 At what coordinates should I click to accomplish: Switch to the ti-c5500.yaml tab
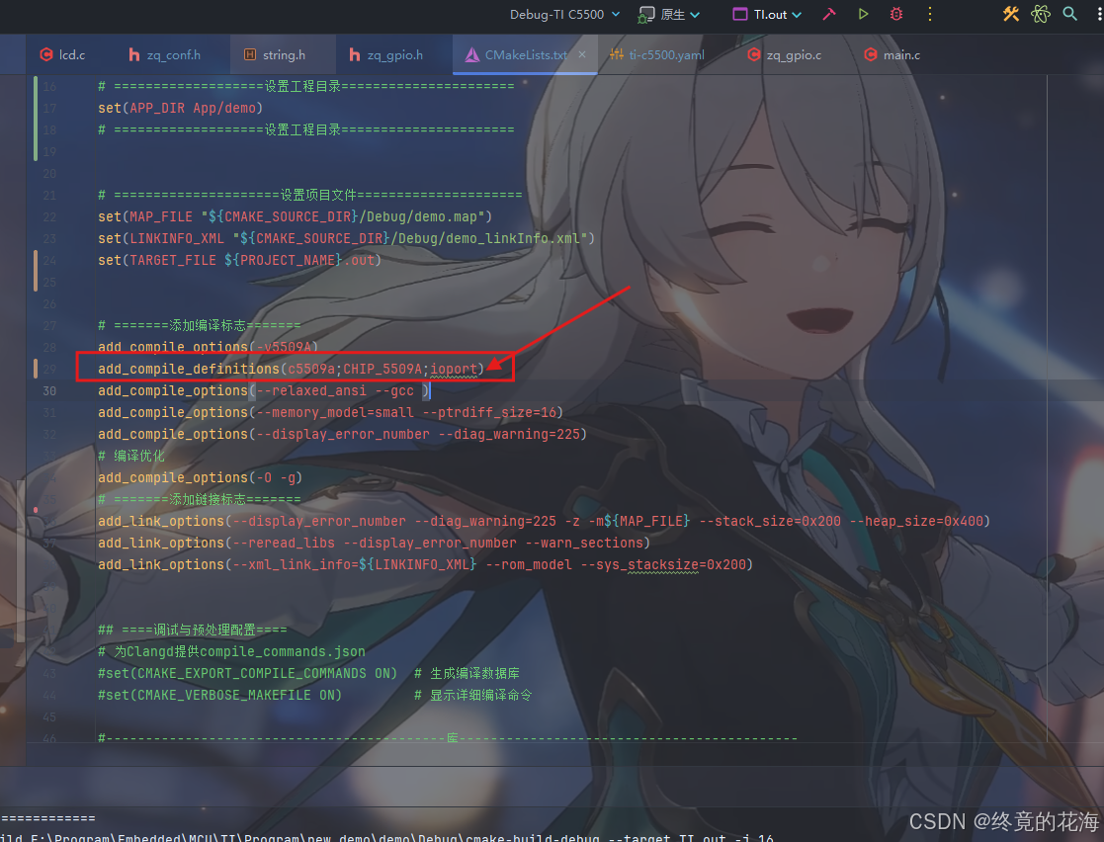(x=656, y=55)
